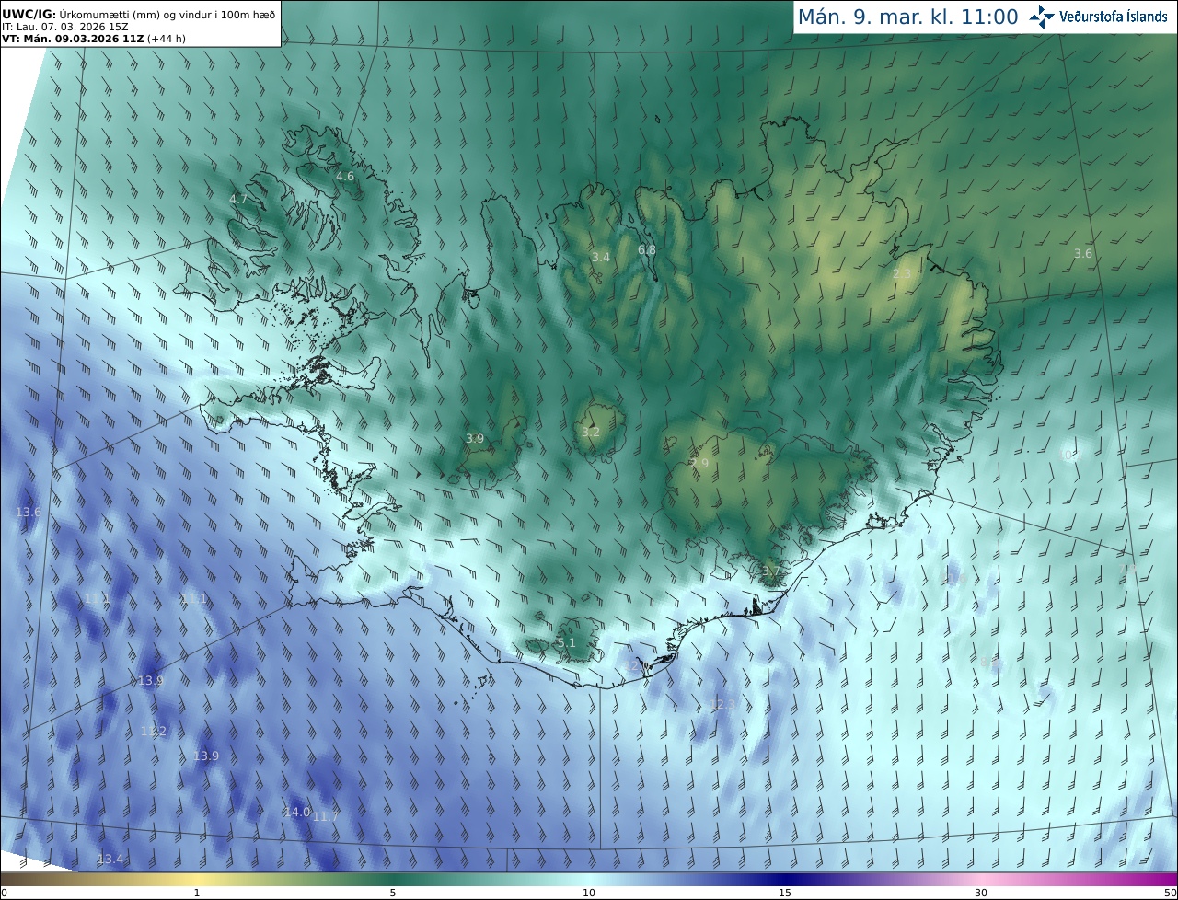
Task: Click the "UWC/IG: Úrkomumætti (mm)" map title line
Action: coord(137,15)
